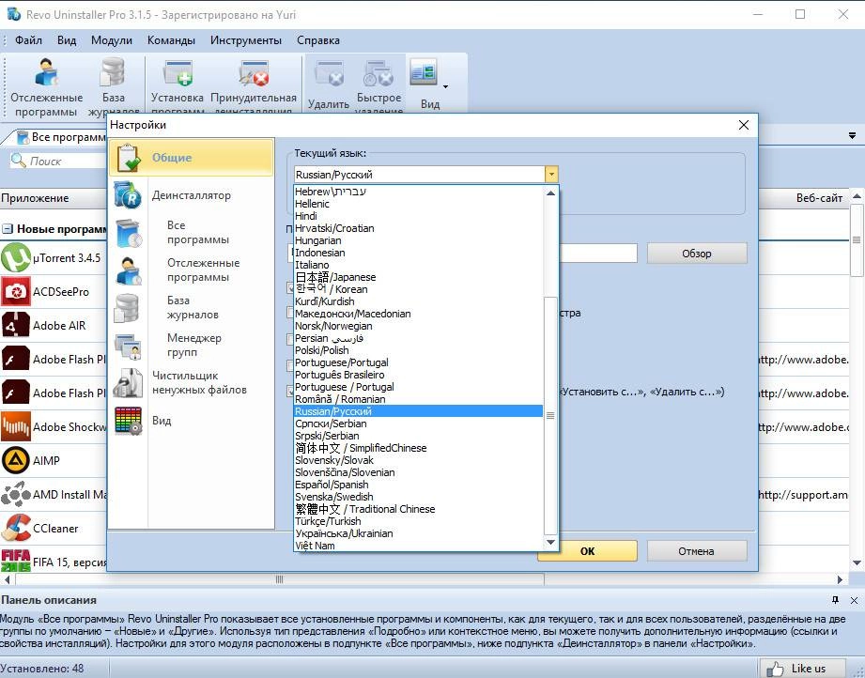Click the Деинсталлятор icon in settings sidebar

(129, 194)
